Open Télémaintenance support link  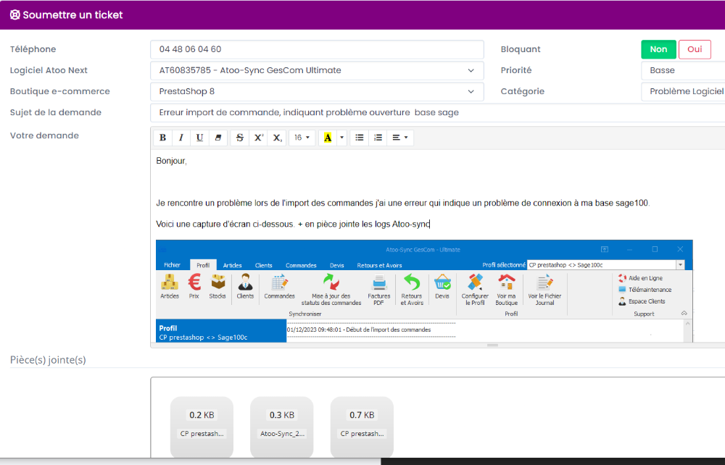645,290
